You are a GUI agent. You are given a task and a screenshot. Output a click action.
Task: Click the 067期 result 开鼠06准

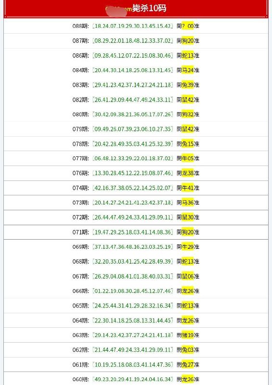(188, 276)
